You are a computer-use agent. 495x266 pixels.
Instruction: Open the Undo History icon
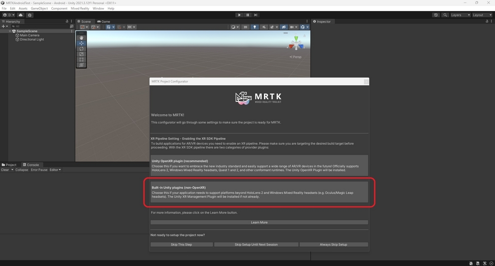(436, 15)
